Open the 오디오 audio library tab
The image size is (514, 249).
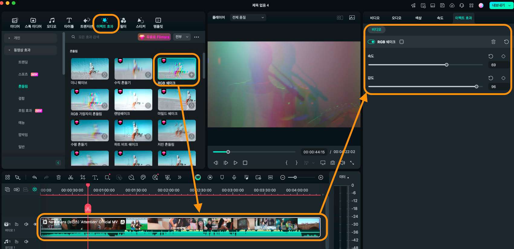52,23
